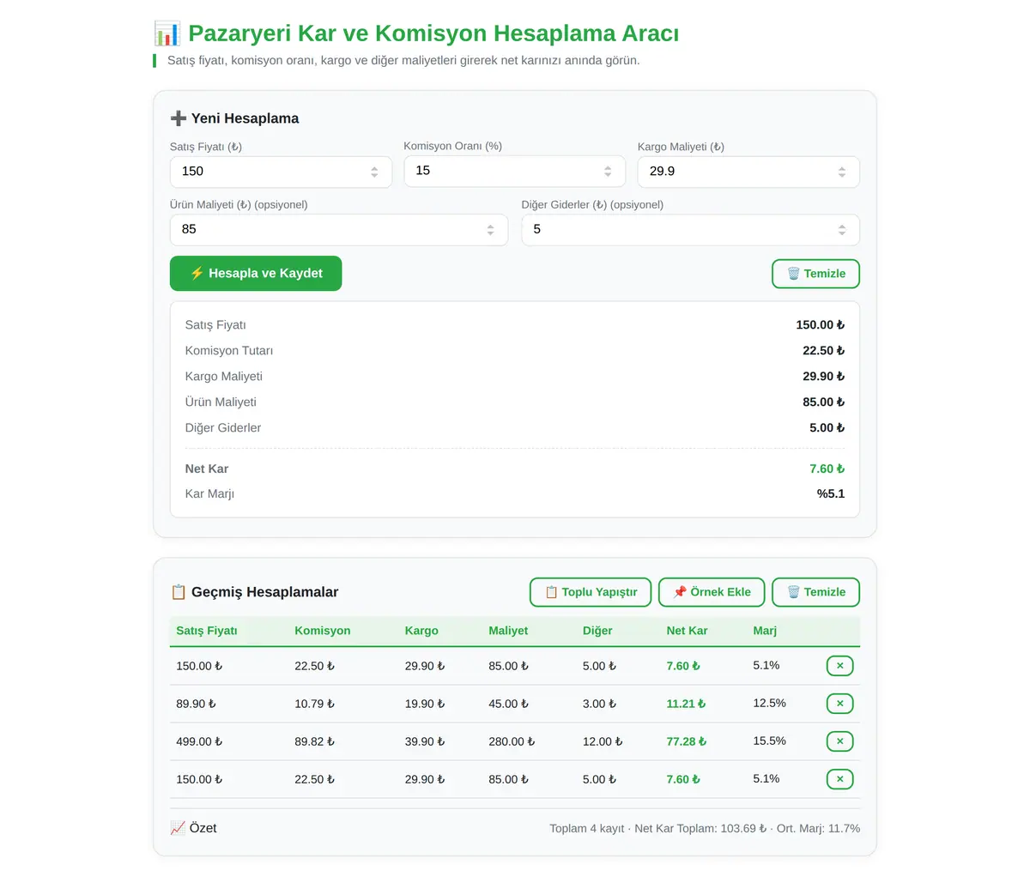Viewport: 1030px width, 895px height.
Task: Focus the Satış Fiyatı input showing 150
Action: pos(281,172)
